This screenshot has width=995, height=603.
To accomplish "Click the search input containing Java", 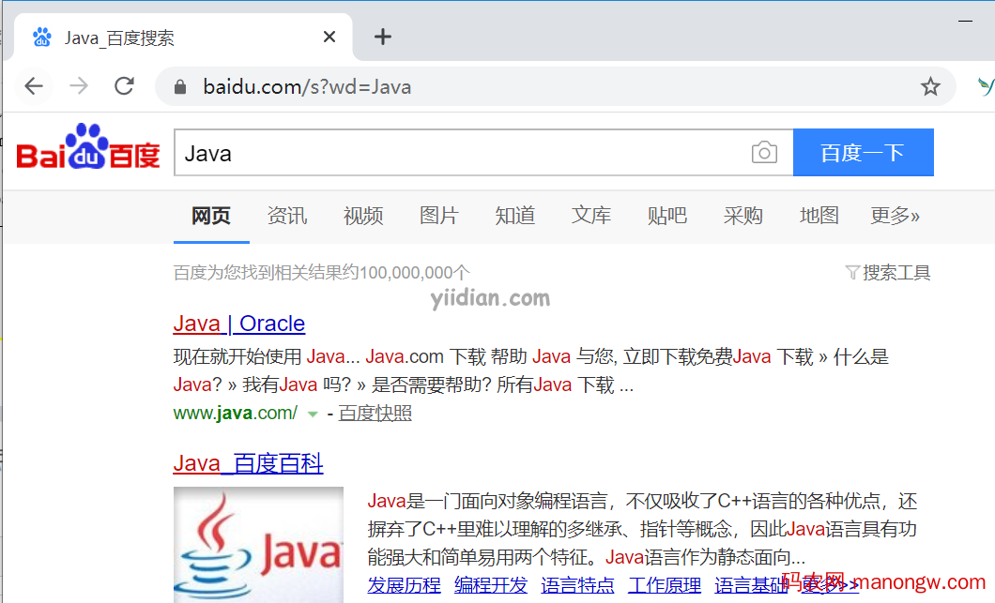I will [x=460, y=153].
